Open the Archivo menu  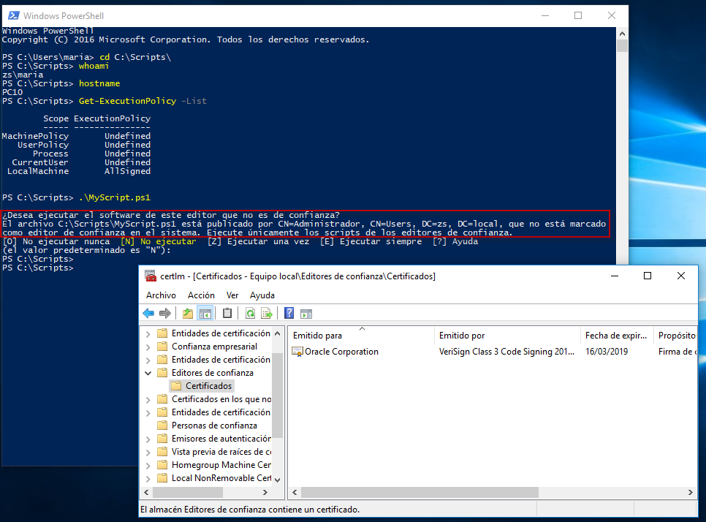(x=161, y=295)
